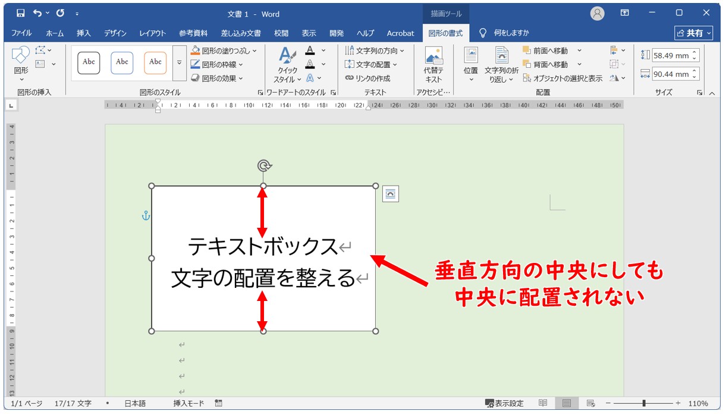726x414 pixels.
Task: Switch to the レイアウト tab
Action: [x=153, y=33]
